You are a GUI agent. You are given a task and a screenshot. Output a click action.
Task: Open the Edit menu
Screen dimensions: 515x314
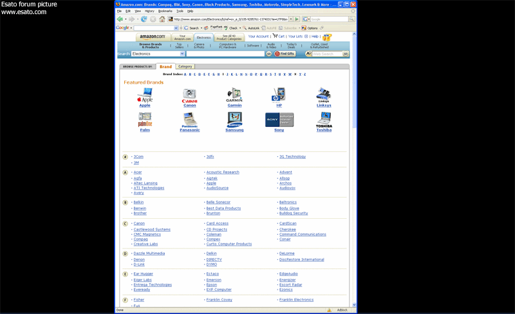pos(128,11)
